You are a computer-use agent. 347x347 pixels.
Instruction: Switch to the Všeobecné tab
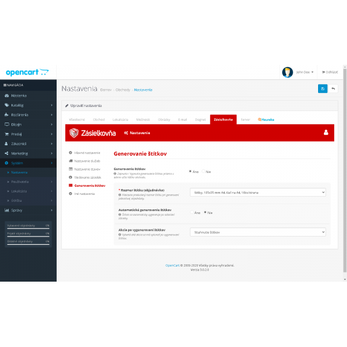pos(77,120)
